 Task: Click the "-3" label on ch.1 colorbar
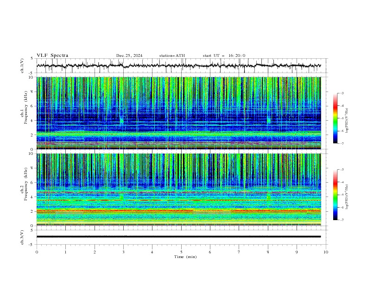pos(342,93)
